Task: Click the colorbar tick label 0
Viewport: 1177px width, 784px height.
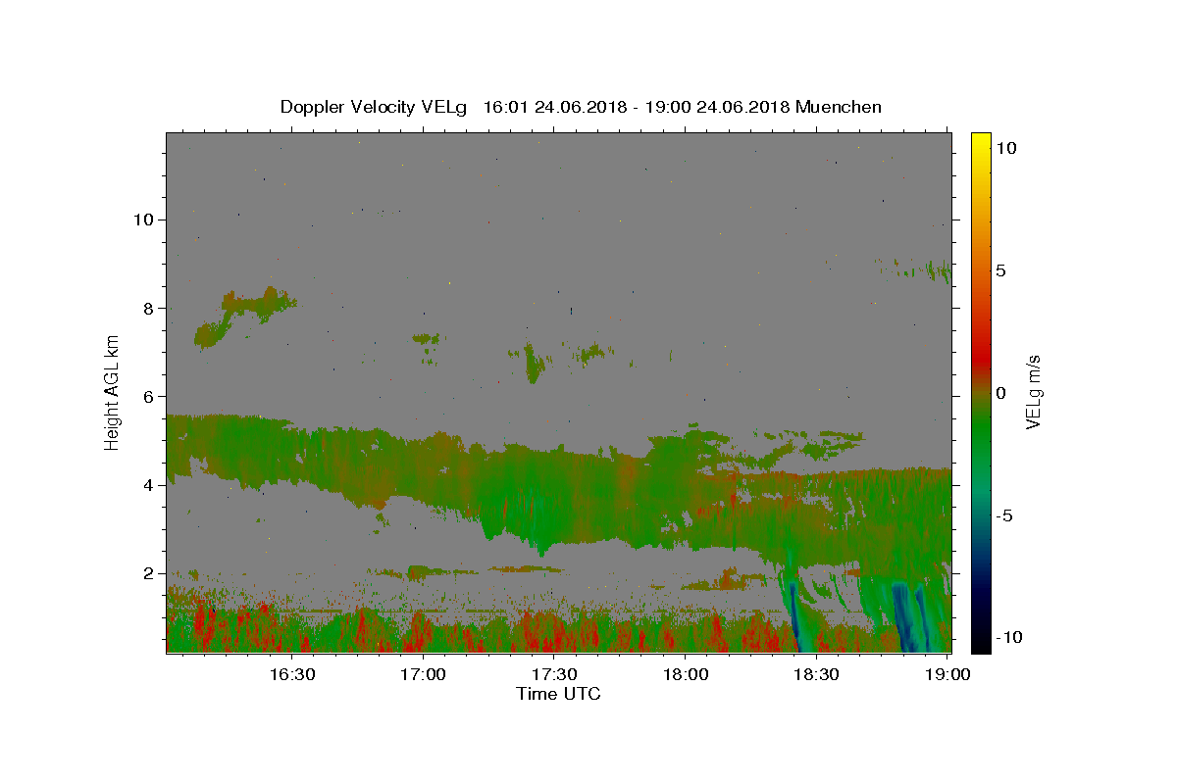Action: (1000, 393)
